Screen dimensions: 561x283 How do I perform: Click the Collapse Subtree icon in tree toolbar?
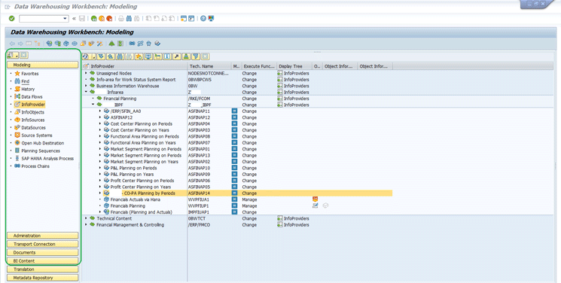pos(111,56)
